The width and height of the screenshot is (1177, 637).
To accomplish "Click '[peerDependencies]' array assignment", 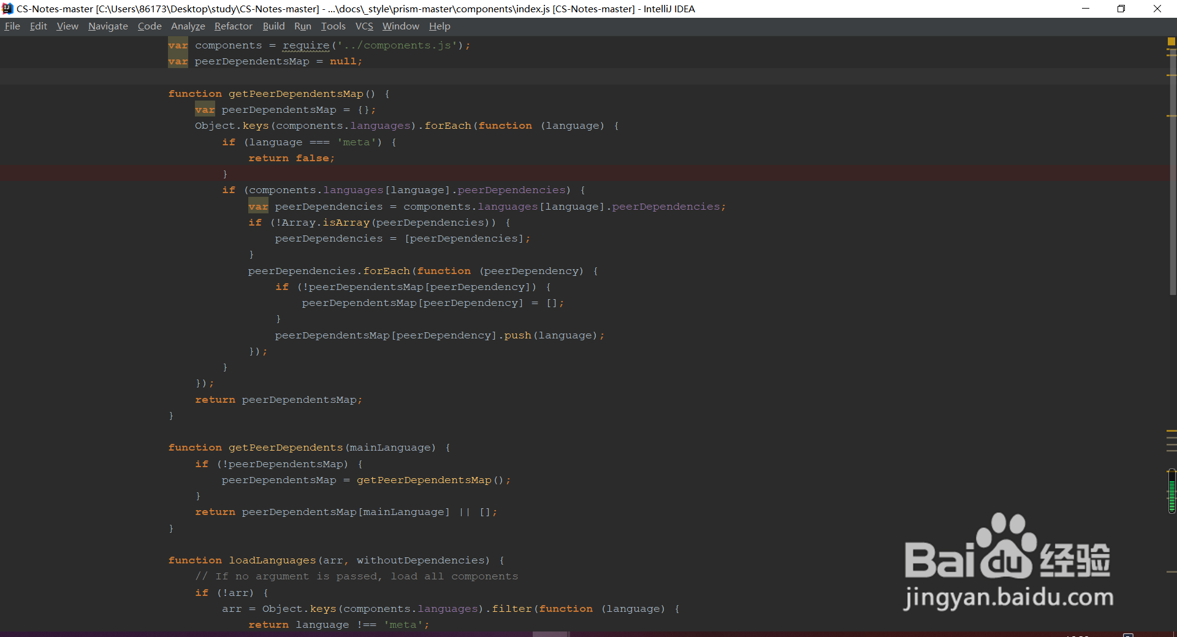I will point(464,238).
